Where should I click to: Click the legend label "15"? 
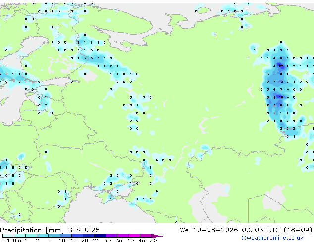pyautogui.click(x=73, y=240)
